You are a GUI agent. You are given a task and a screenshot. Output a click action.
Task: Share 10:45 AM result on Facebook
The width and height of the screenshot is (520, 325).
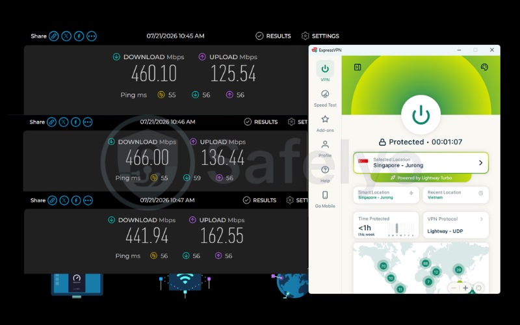click(x=79, y=36)
